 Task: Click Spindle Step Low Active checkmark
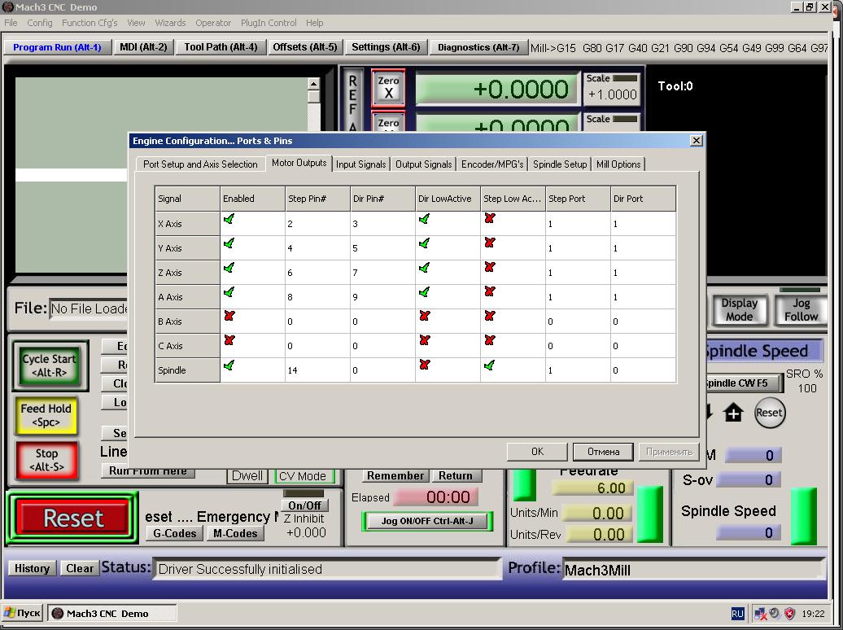(x=489, y=365)
